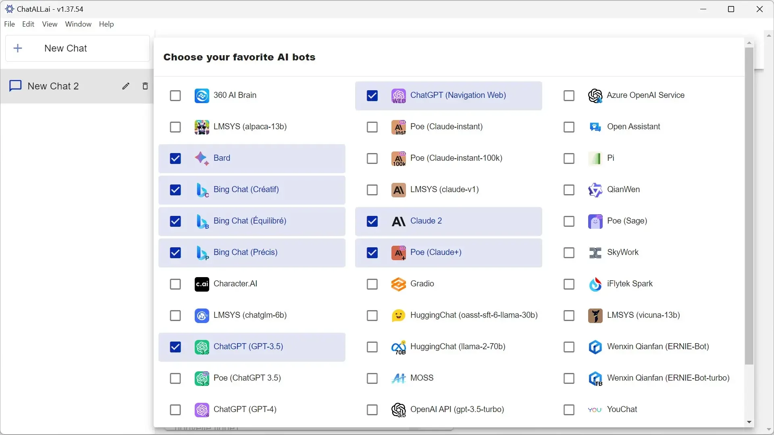Click the Character.AI bot label
This screenshot has height=435, width=774.
pos(235,284)
